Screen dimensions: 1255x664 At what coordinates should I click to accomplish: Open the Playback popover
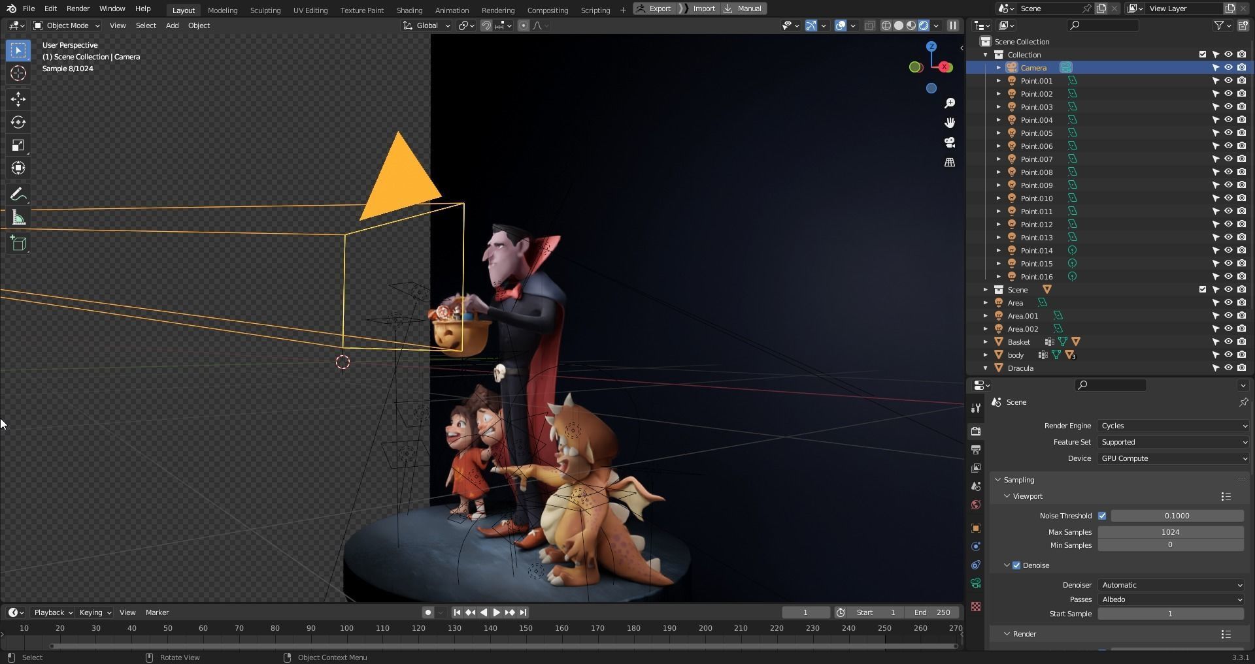click(x=53, y=612)
